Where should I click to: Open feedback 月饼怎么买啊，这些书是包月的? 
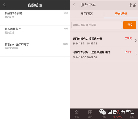tap(104, 54)
